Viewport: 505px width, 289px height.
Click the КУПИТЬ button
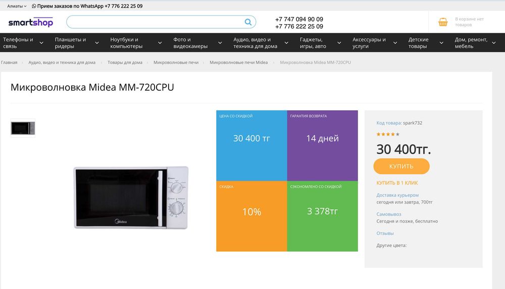pyautogui.click(x=401, y=166)
